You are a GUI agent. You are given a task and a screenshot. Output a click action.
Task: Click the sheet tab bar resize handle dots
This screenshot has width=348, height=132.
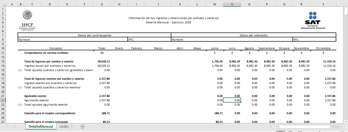271,127
